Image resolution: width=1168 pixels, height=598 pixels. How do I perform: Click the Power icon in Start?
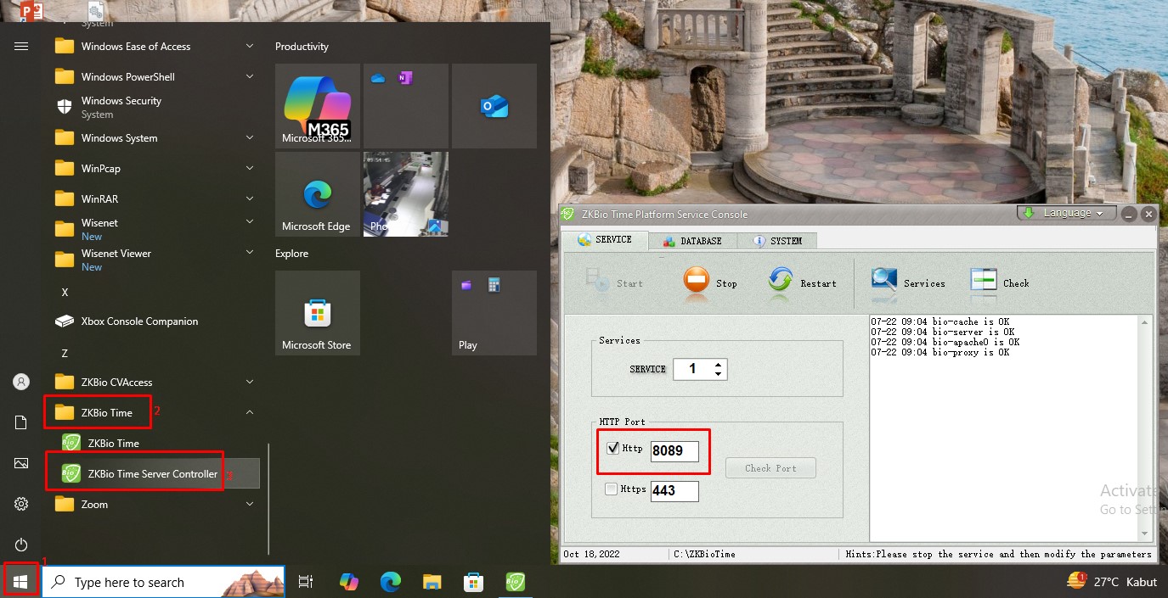click(x=21, y=545)
